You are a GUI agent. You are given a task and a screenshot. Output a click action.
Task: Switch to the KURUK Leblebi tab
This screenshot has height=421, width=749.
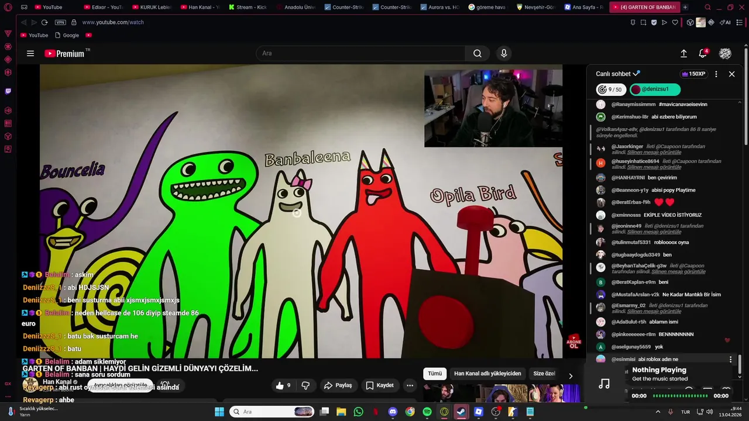(152, 8)
